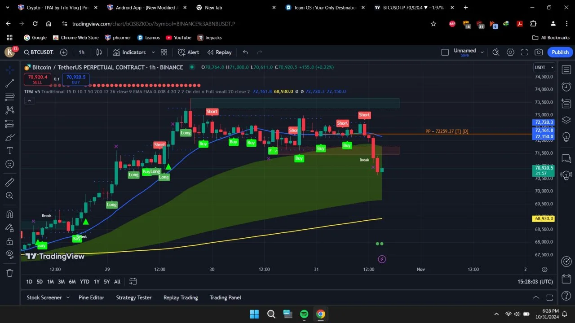
Task: Enter fullscreen mode for the chart
Action: pyautogui.click(x=524, y=52)
